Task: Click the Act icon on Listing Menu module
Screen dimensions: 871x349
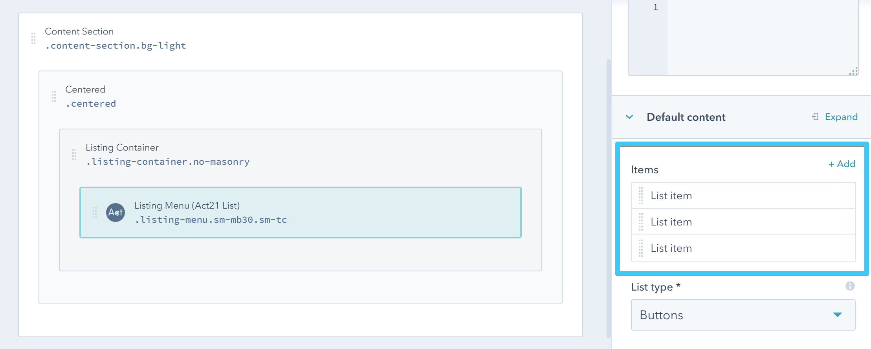Action: tap(116, 213)
